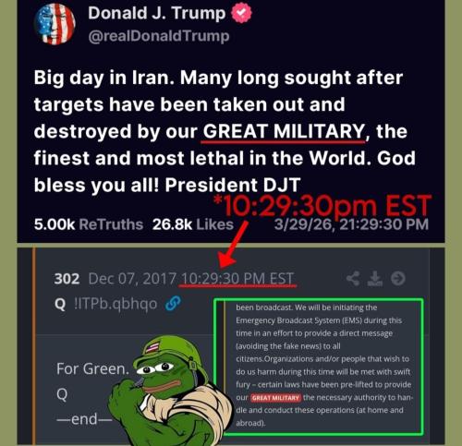Click the Dec 07, 2017 post date
The height and width of the screenshot is (446, 462).
click(x=132, y=279)
